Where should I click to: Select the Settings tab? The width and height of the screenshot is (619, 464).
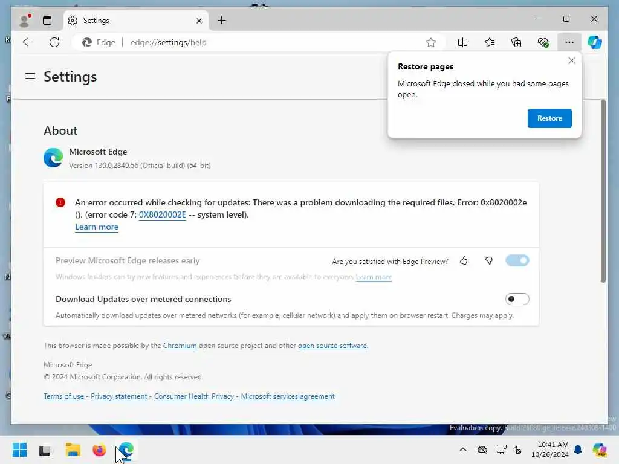(x=136, y=20)
